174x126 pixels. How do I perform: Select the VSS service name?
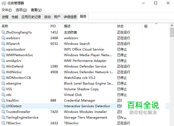(x=9, y=89)
